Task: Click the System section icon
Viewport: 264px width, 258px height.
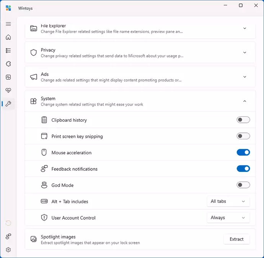Action: 34,101
